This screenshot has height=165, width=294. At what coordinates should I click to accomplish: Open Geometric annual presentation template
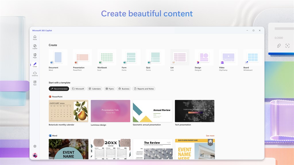(x=152, y=111)
